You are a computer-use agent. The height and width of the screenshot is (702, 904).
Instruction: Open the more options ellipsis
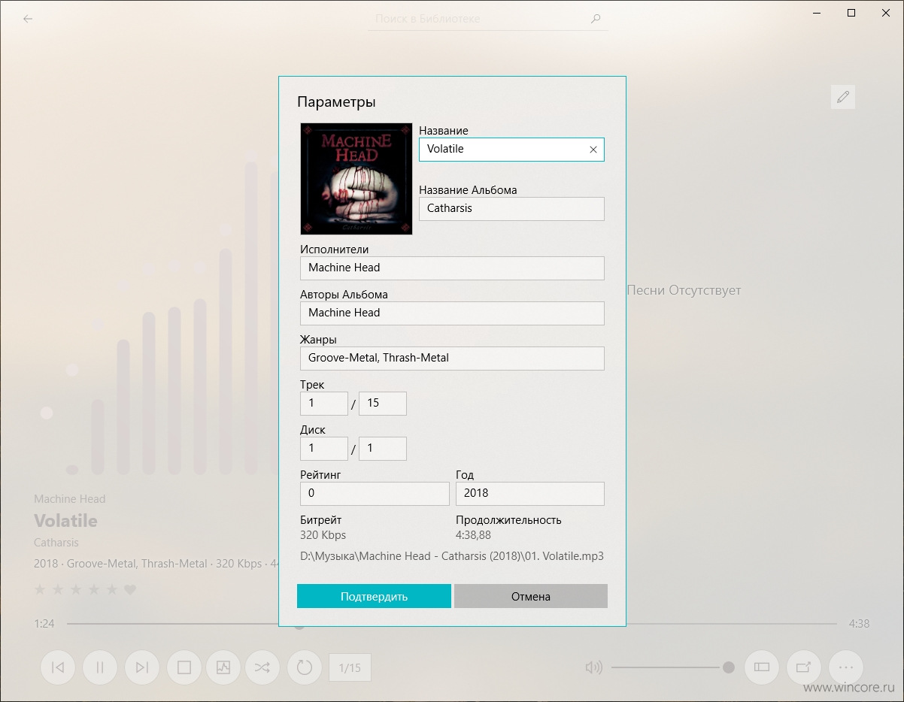[846, 667]
